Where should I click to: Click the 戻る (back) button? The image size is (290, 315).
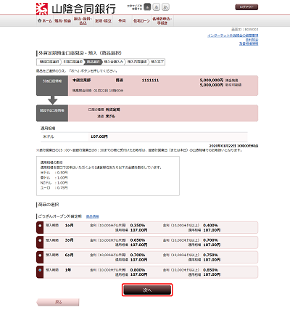(x=58, y=302)
